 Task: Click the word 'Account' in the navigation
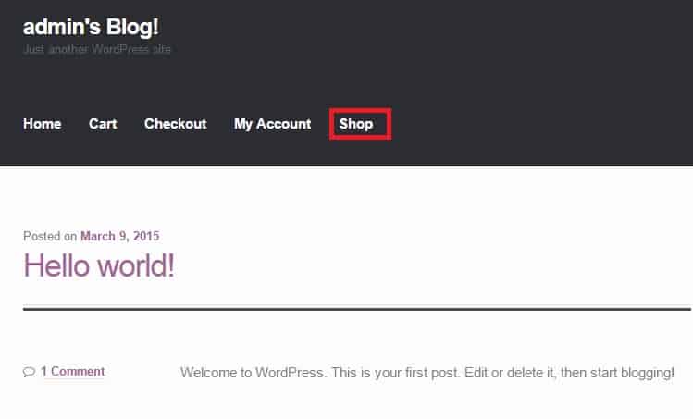pyautogui.click(x=284, y=124)
